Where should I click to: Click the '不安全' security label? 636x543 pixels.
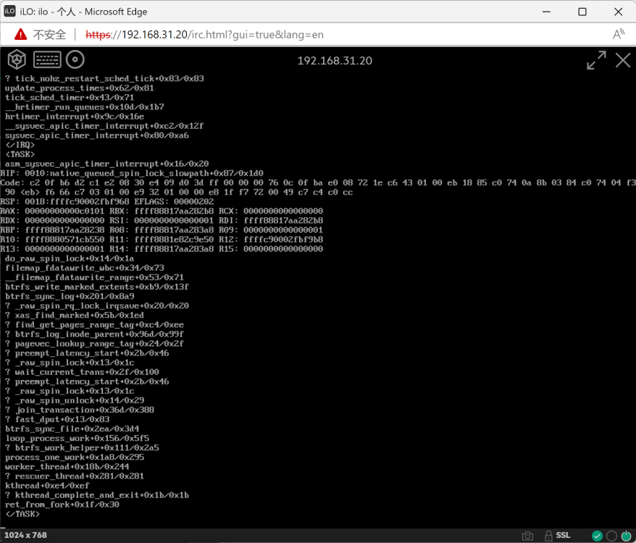pyautogui.click(x=49, y=35)
